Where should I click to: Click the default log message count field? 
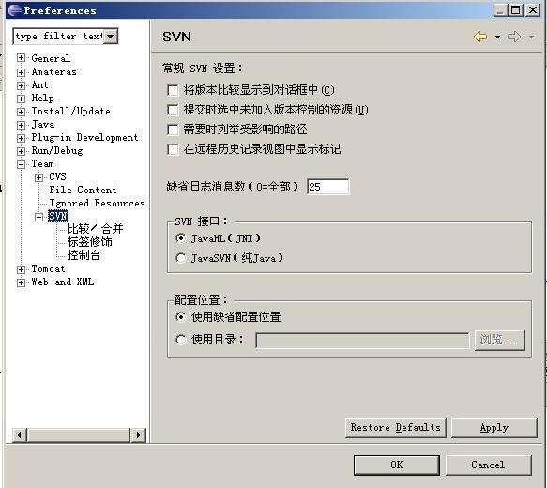328,187
